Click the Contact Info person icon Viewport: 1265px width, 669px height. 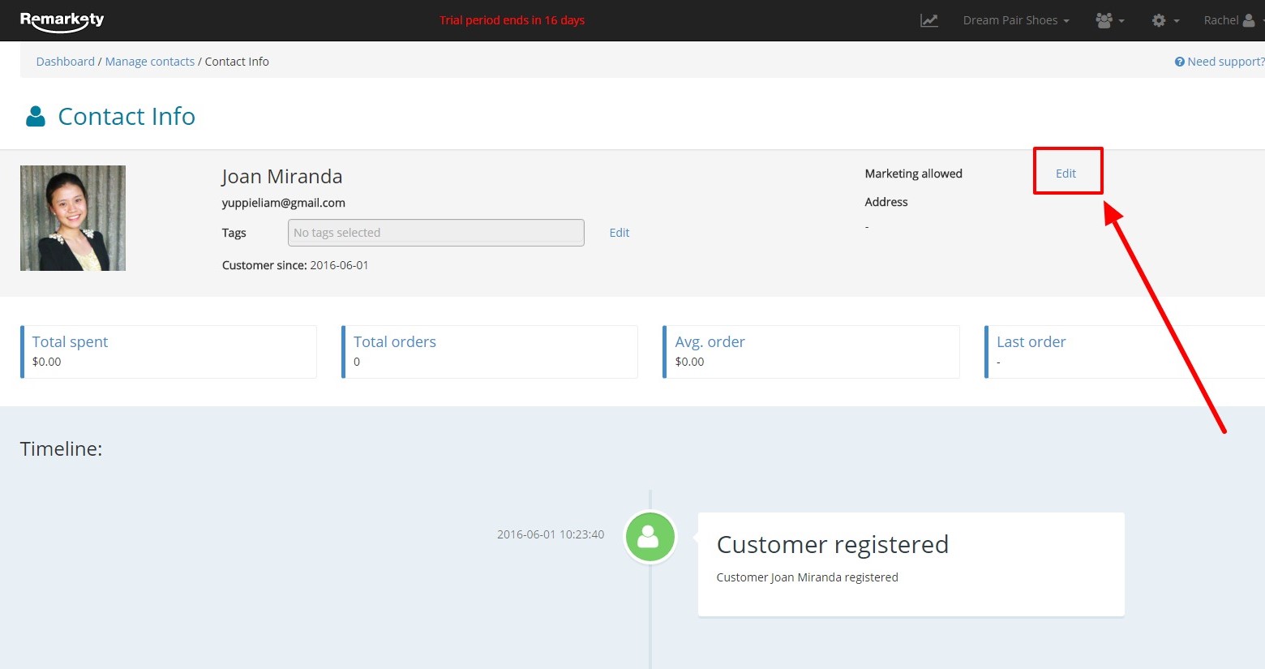[36, 117]
